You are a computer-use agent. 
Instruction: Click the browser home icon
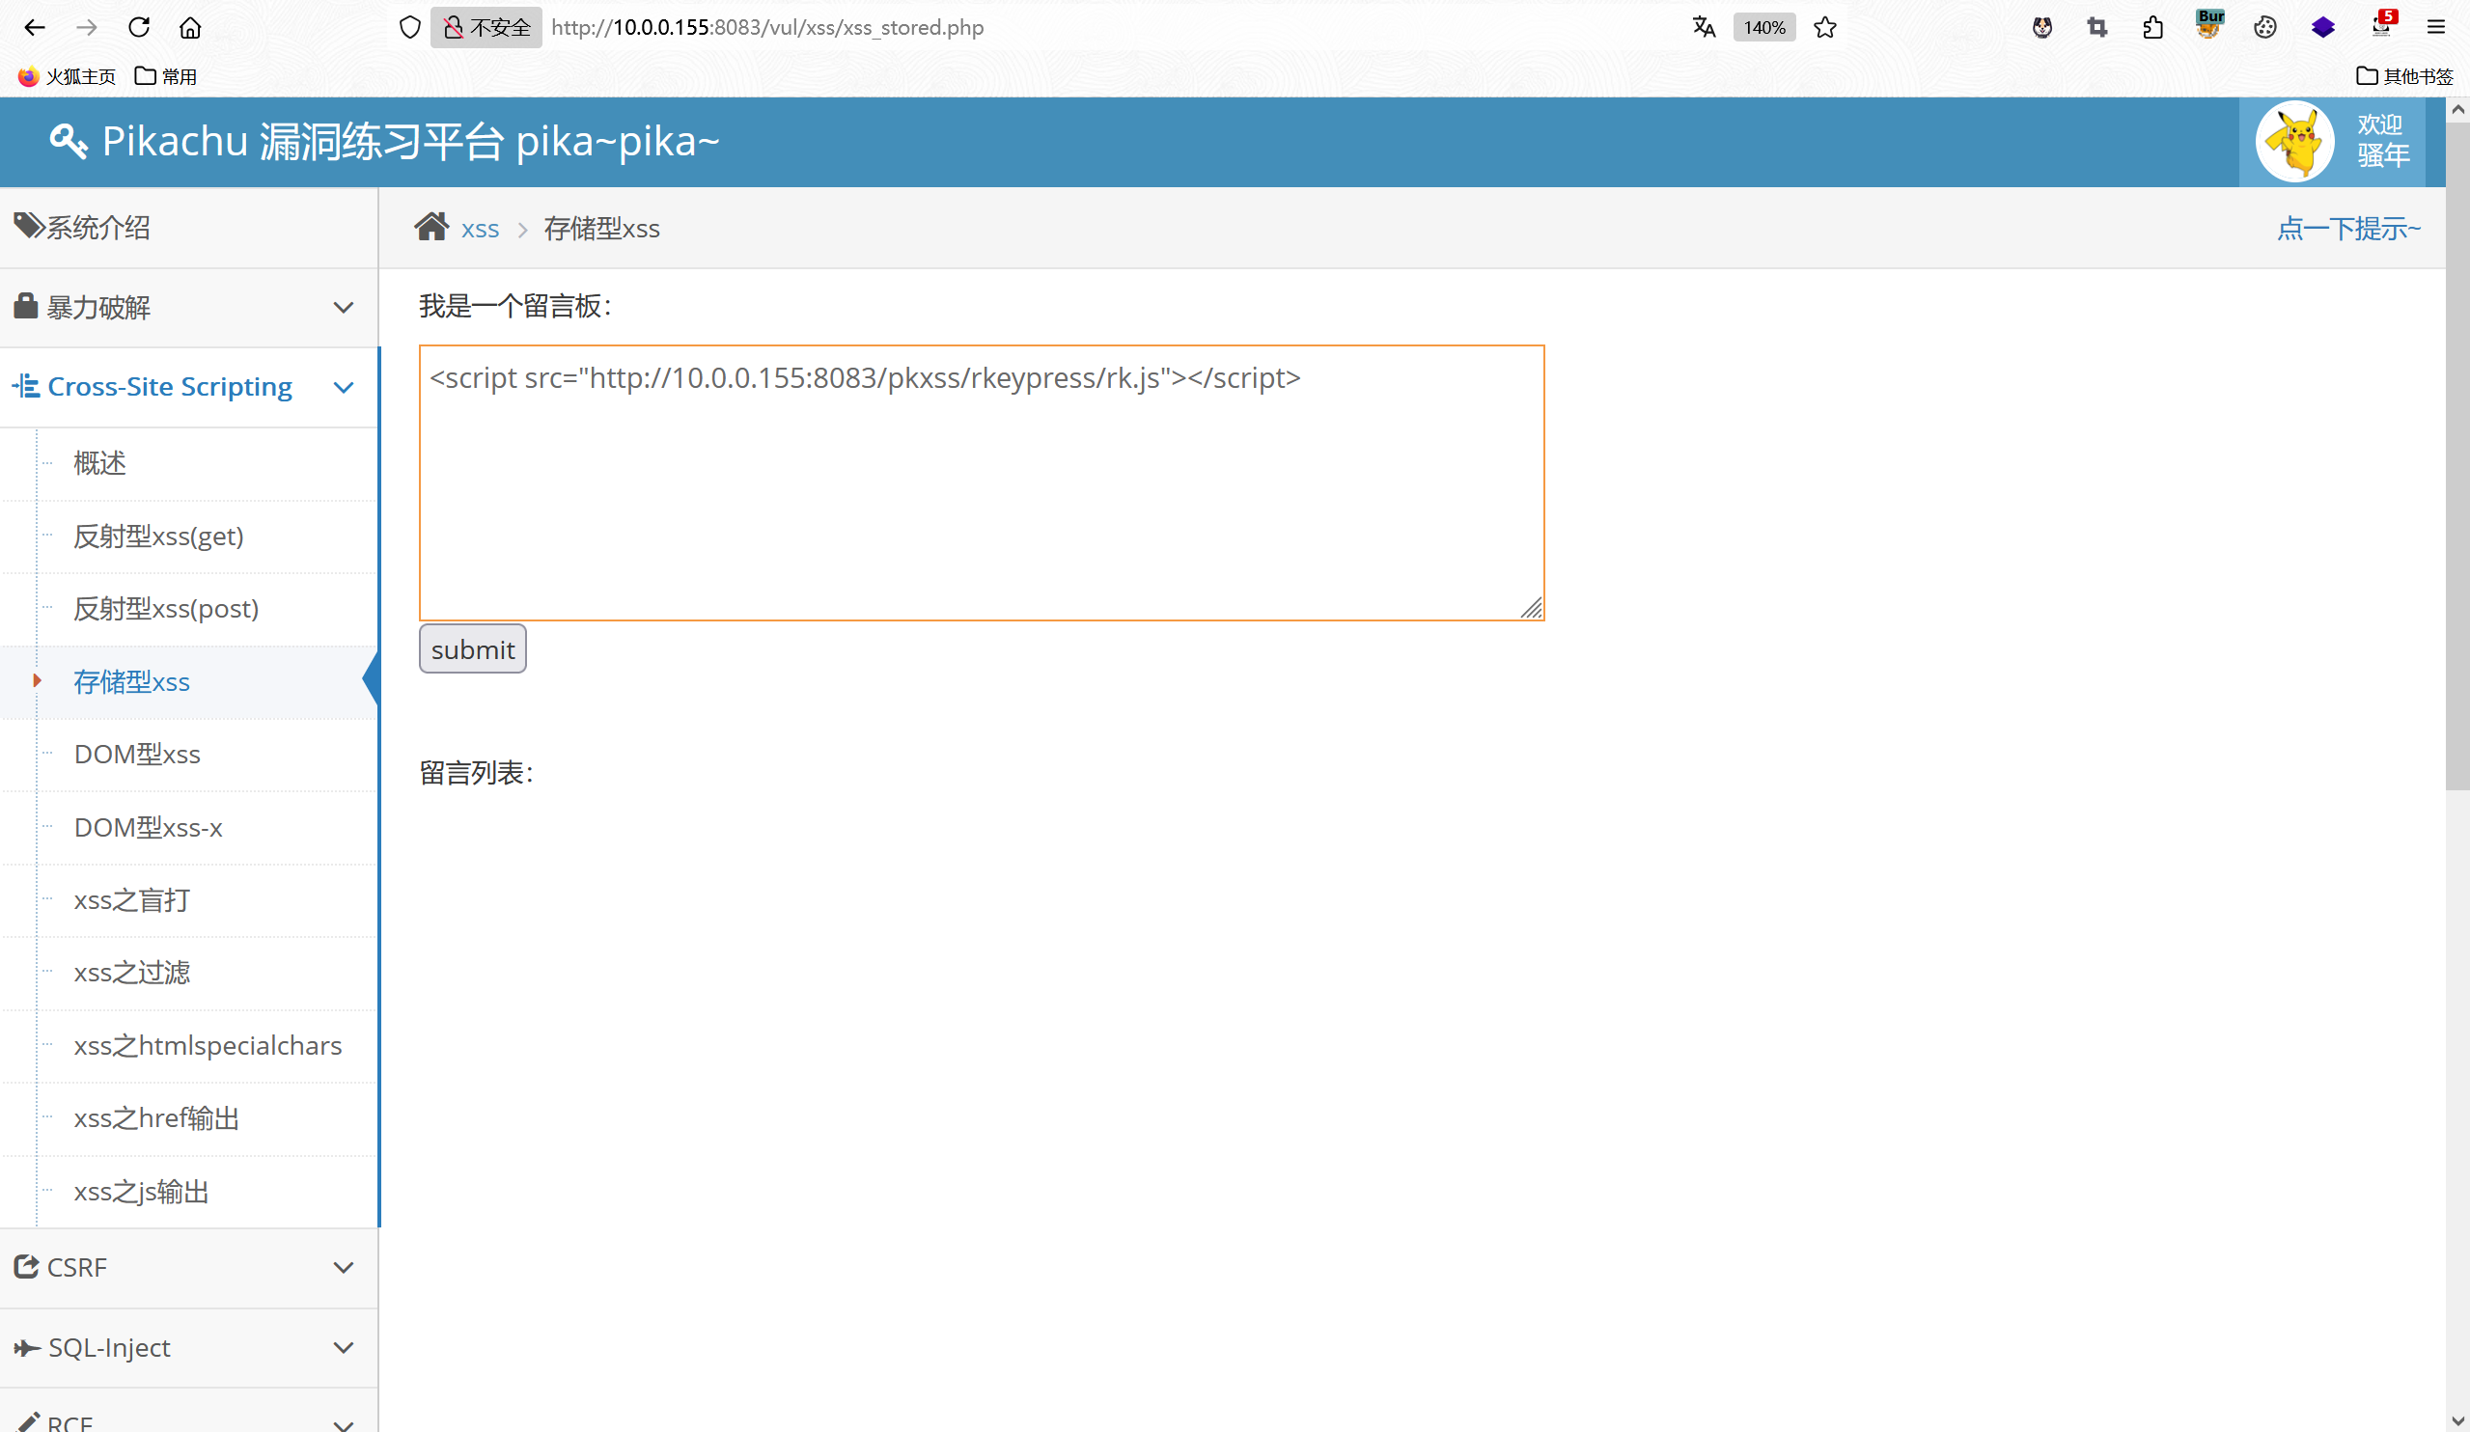click(x=190, y=27)
